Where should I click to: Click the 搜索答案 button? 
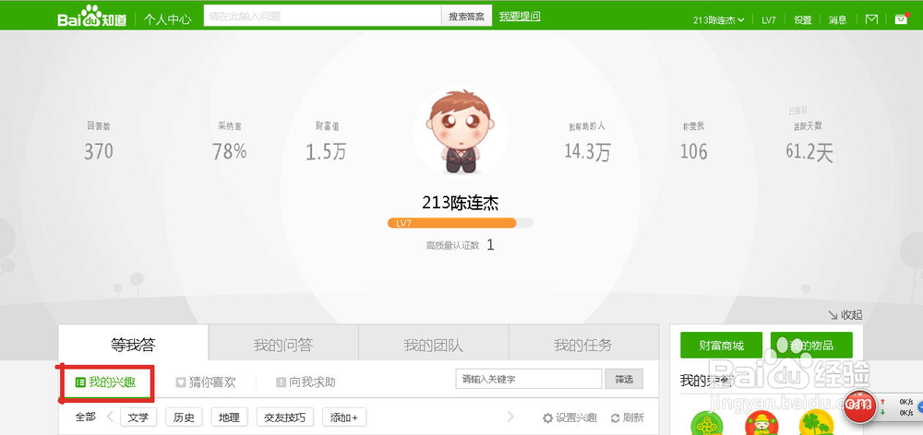[467, 16]
